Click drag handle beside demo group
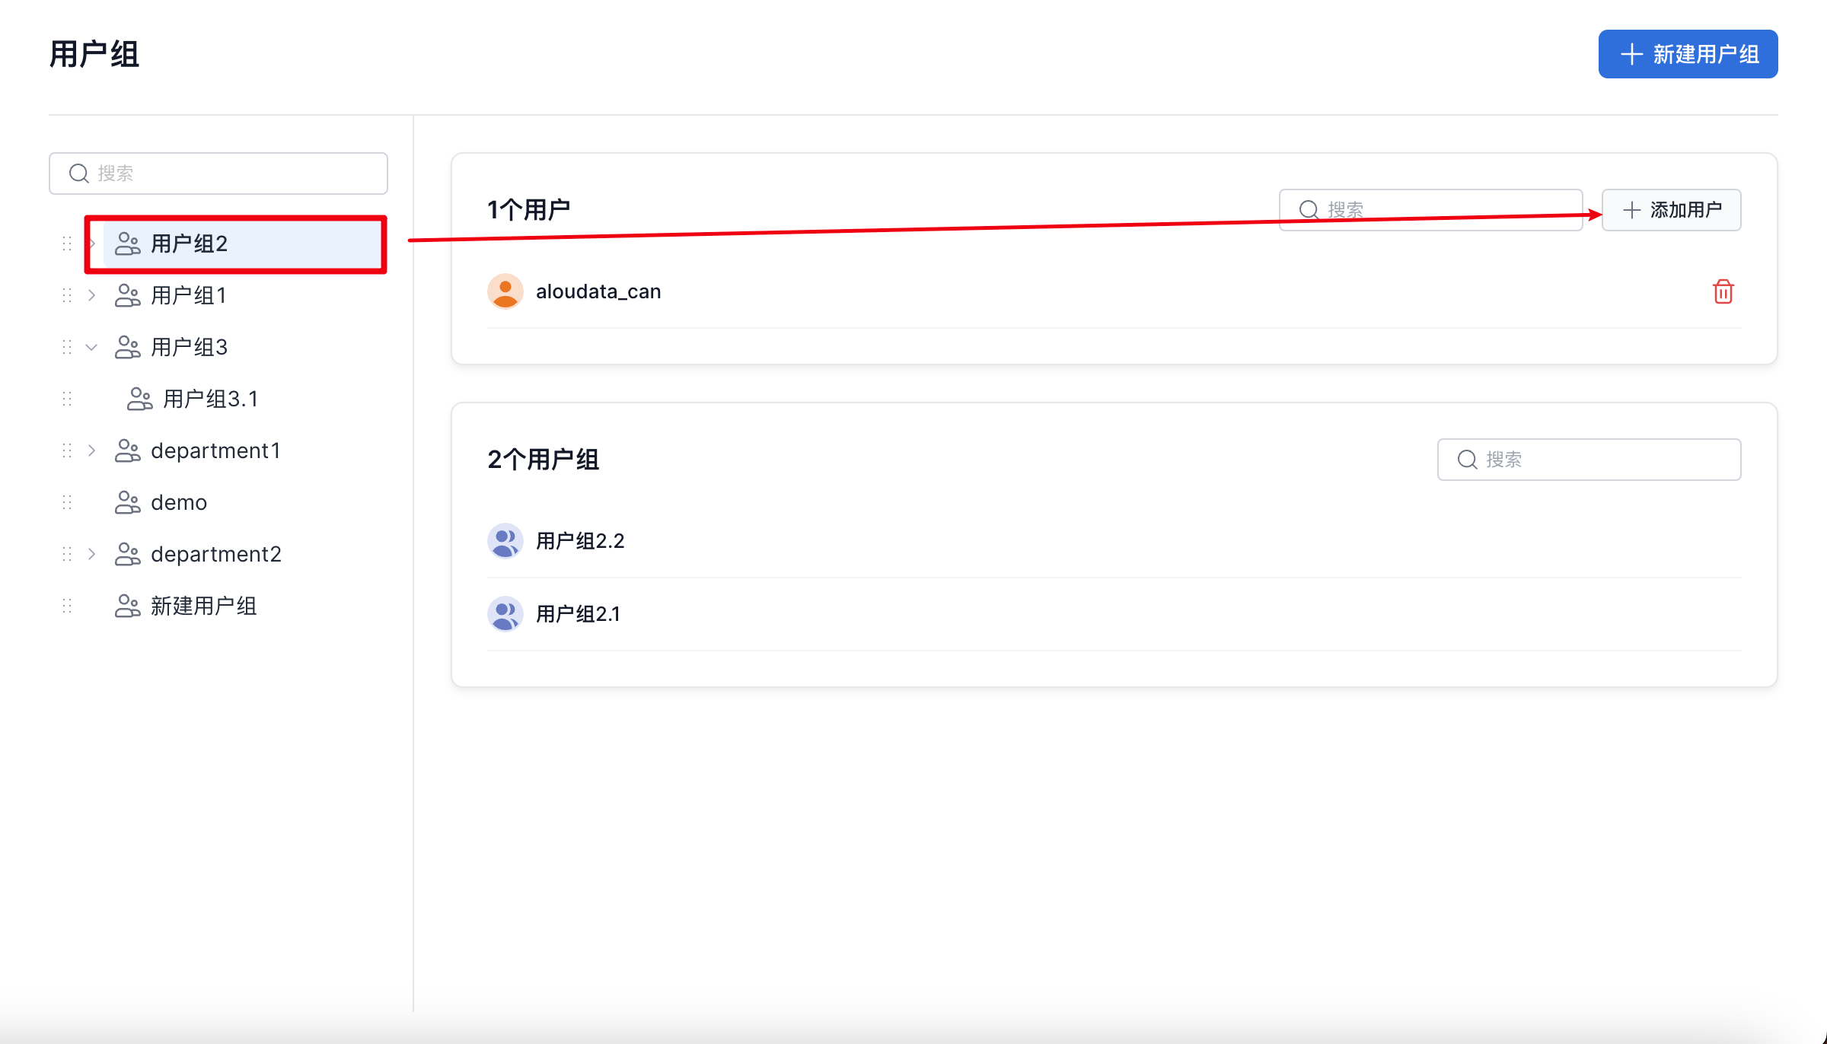Viewport: 1827px width, 1044px height. tap(67, 502)
